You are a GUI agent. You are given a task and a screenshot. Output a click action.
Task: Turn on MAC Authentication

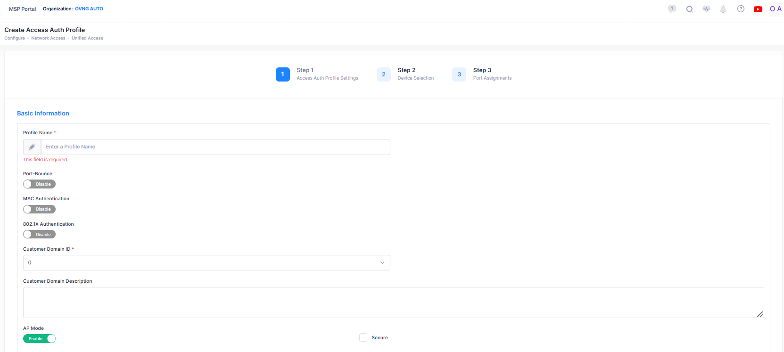[39, 209]
